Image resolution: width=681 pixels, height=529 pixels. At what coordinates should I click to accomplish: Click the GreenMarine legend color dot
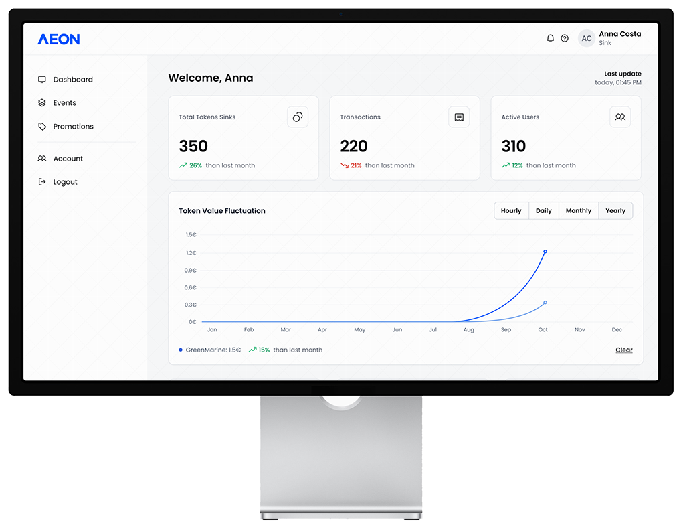[179, 350]
